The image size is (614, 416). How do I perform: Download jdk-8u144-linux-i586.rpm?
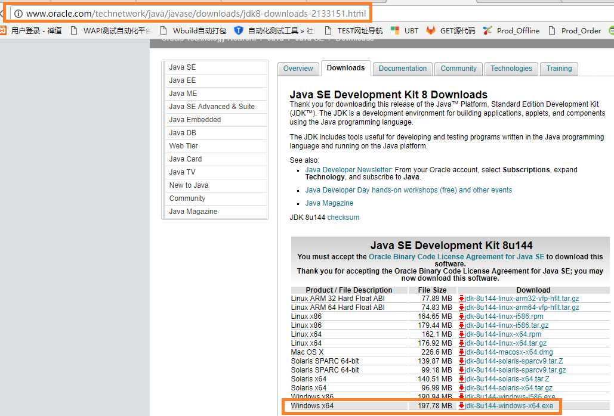(504, 316)
